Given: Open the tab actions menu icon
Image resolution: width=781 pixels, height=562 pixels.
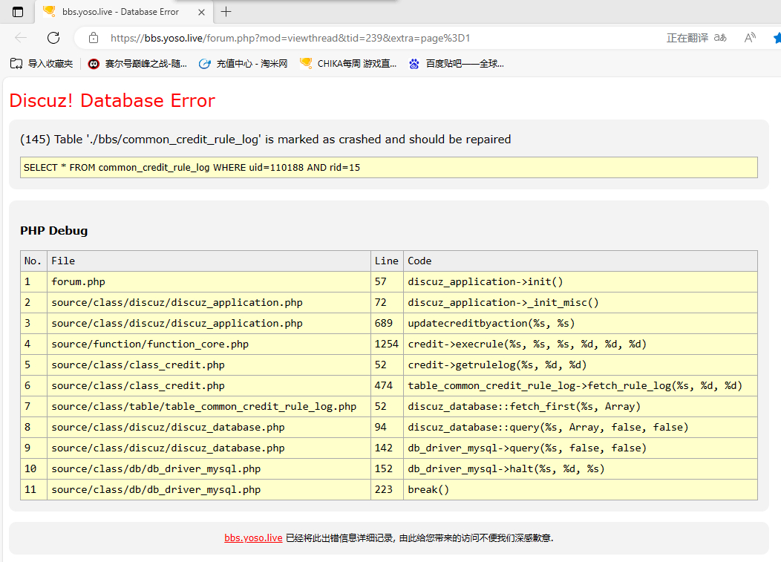Looking at the screenshot, I should [17, 12].
